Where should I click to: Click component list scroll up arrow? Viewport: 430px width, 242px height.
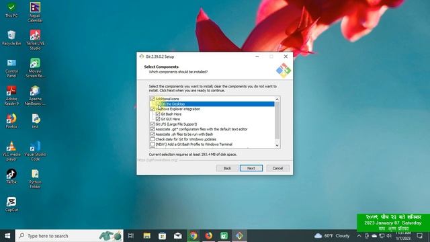click(277, 99)
